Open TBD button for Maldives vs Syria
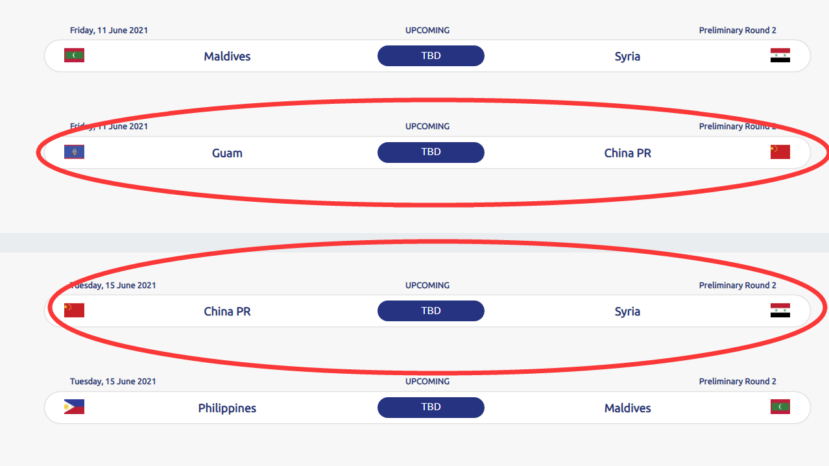 coord(431,56)
